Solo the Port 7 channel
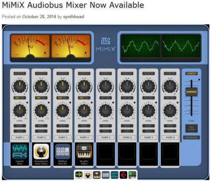210x182 pixels. click(x=149, y=131)
